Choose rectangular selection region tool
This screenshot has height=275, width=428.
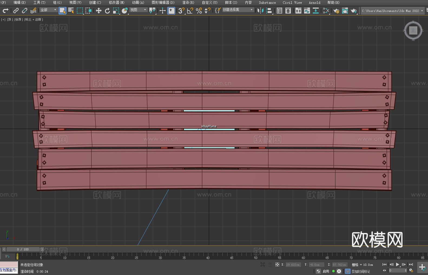[x=80, y=11]
